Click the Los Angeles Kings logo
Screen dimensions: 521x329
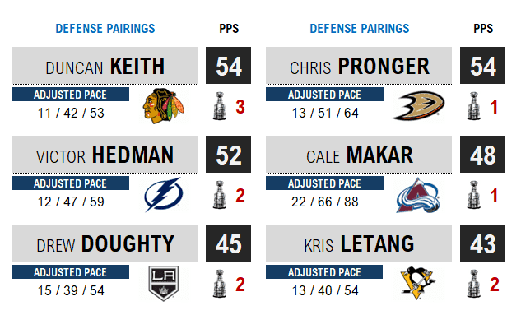164,282
